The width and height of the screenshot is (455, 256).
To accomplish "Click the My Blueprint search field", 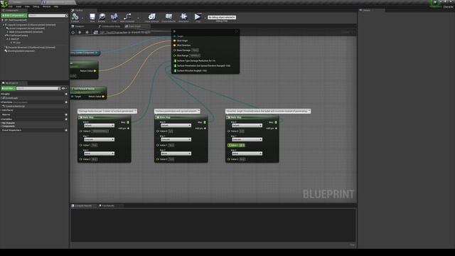I will 38,88.
